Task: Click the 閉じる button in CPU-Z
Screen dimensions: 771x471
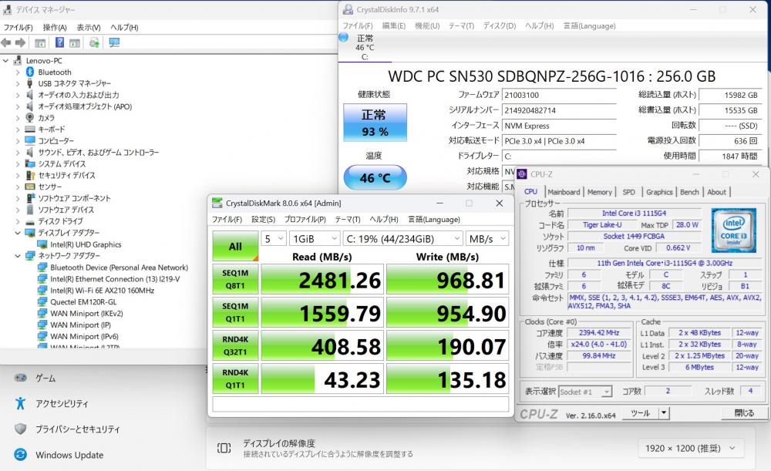Action: coord(743,412)
